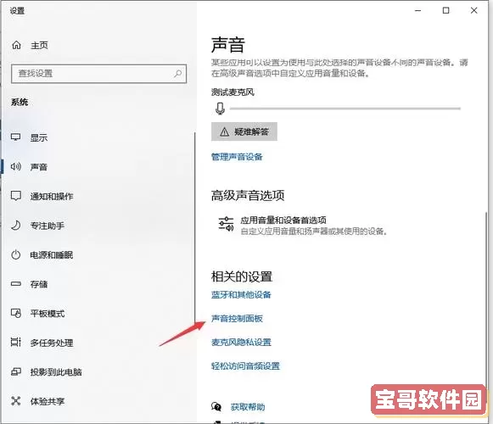Open 轻松访问音频设置 link

[245, 365]
